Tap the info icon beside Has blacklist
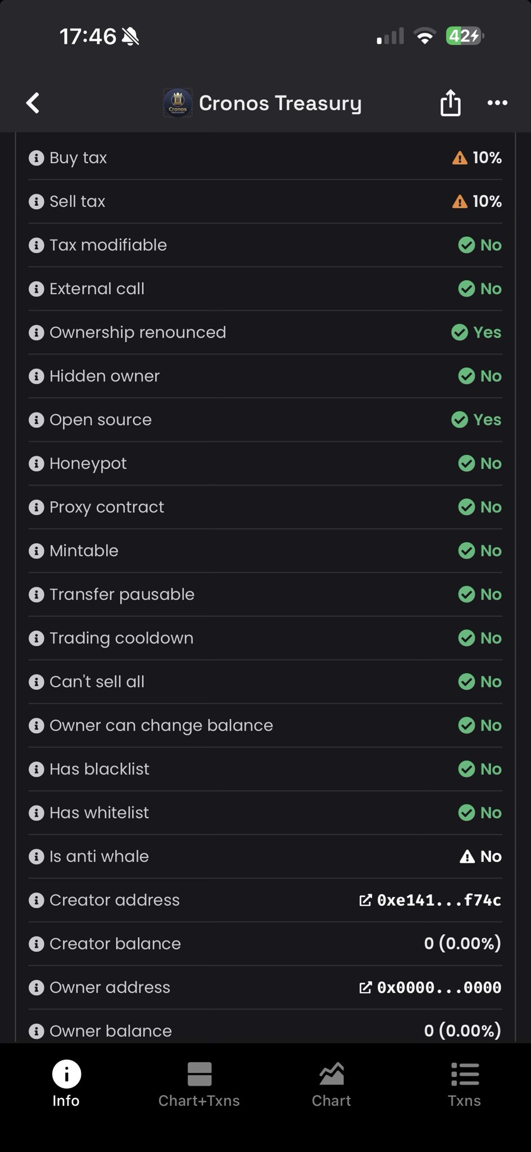 [x=36, y=769]
